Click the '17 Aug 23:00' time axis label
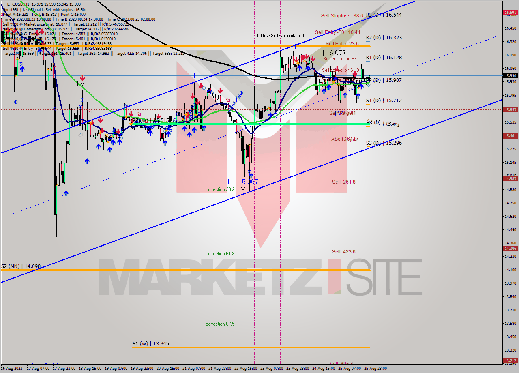 [64, 369]
